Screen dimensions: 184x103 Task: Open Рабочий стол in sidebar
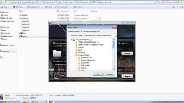pyautogui.click(x=6, y=18)
